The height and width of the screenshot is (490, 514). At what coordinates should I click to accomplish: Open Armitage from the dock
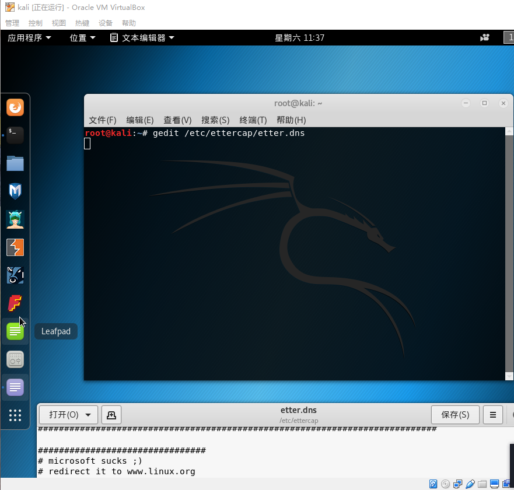point(15,219)
